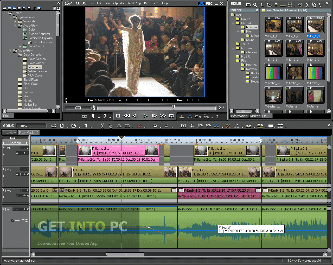Click the player position slider handle
The image size is (333, 265).
(173, 107)
